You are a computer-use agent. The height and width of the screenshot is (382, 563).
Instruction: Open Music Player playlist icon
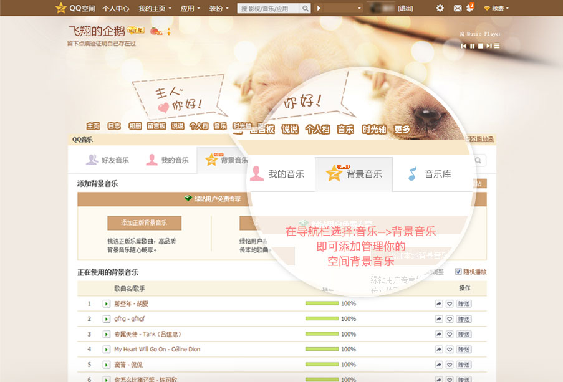[x=497, y=46]
